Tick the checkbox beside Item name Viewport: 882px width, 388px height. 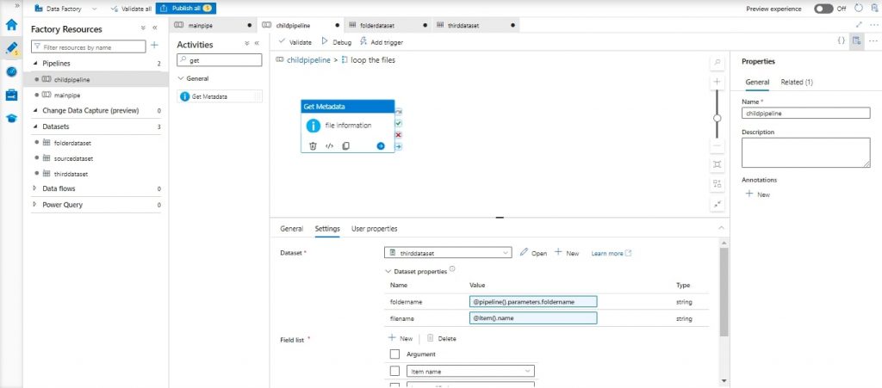pyautogui.click(x=394, y=371)
